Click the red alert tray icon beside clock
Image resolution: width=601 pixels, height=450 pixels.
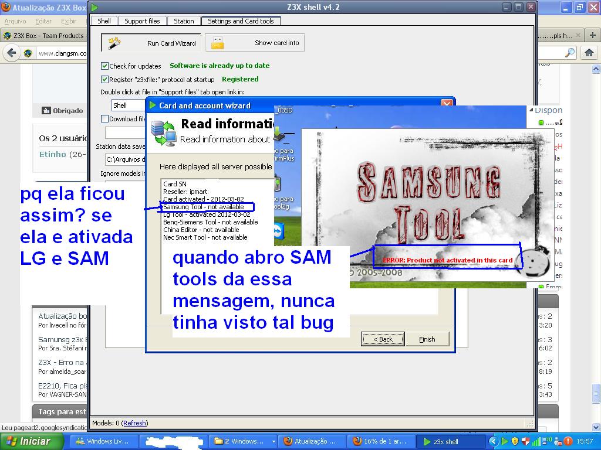click(568, 441)
